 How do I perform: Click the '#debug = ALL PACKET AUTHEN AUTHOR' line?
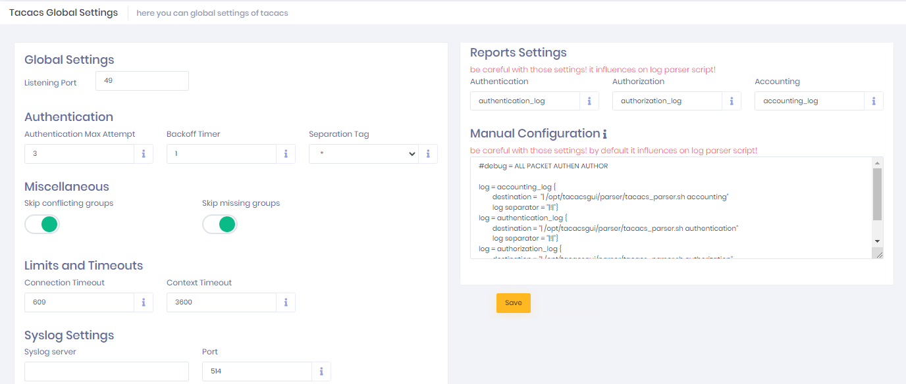point(543,166)
